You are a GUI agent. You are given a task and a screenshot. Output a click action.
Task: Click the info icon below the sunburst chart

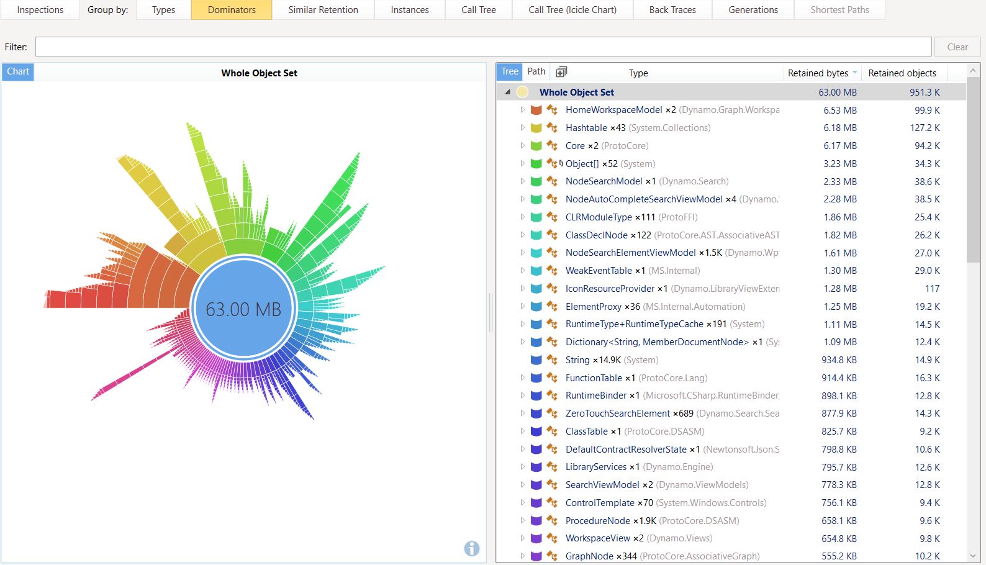pos(472,548)
